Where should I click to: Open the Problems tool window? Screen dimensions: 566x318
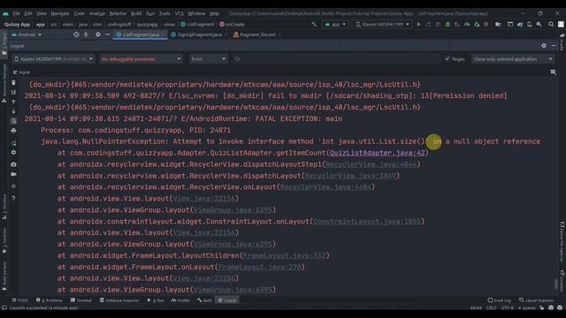[50, 300]
